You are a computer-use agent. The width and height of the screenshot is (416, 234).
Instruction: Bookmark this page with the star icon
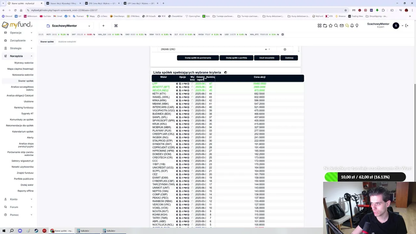(x=345, y=10)
